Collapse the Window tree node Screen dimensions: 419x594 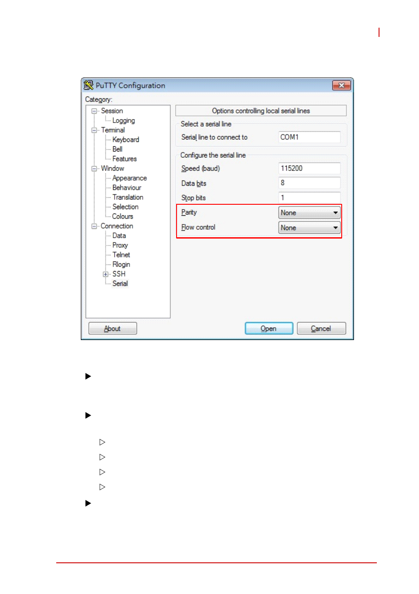94,169
